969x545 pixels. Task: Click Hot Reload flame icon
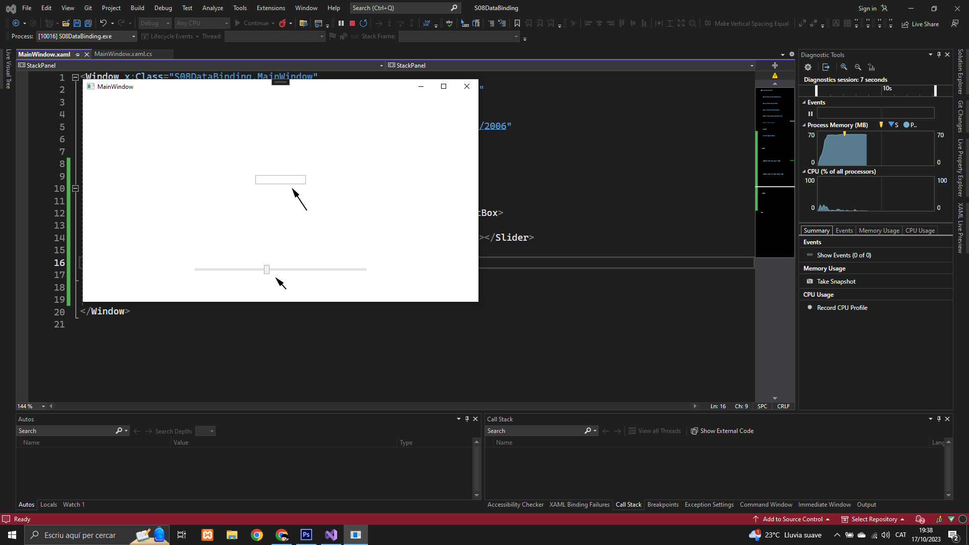(283, 23)
